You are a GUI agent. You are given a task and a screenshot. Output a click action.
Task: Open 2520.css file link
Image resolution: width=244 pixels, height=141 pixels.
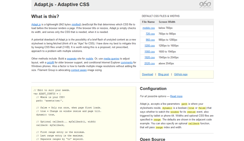150,63
